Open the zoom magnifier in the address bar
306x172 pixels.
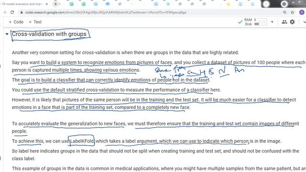coord(285,12)
